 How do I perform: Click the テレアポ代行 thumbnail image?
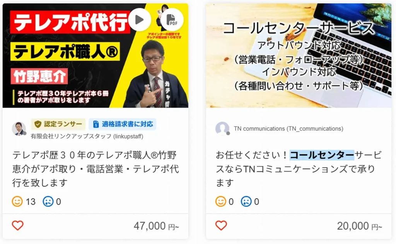pos(96,56)
